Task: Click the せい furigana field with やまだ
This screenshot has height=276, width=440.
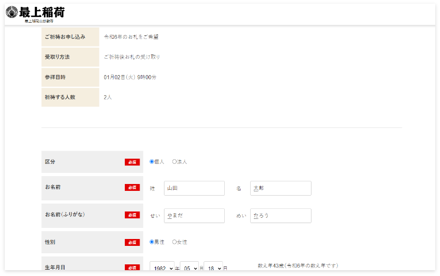Action: pyautogui.click(x=194, y=216)
